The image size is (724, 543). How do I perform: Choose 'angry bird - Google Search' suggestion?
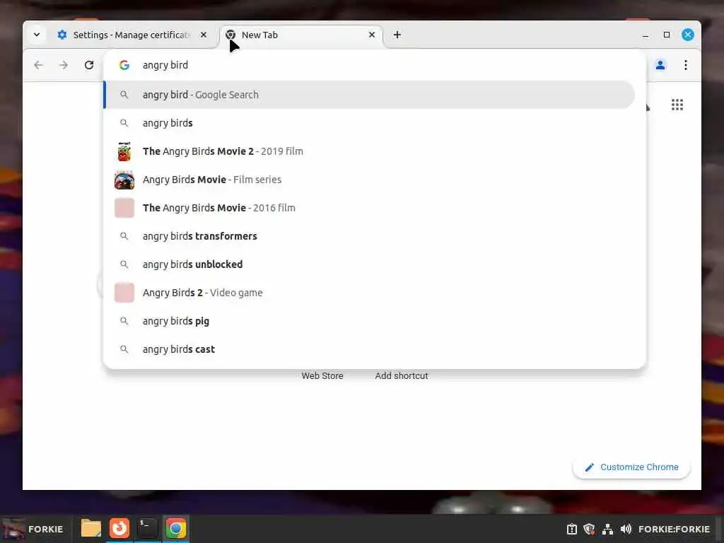pos(369,95)
